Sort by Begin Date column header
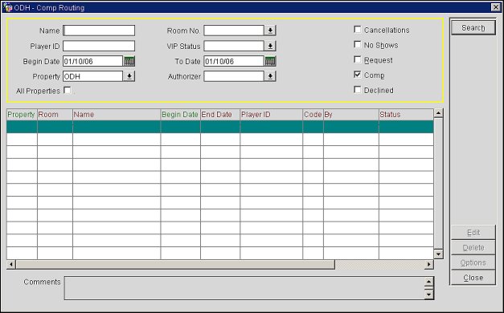504x313 pixels. tap(180, 115)
